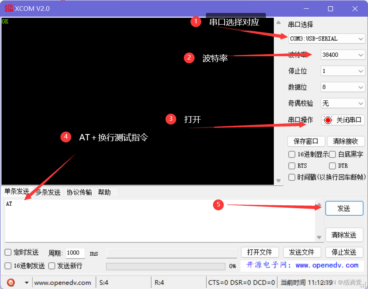Click the file path field beside ms
The height and width of the screenshot is (289, 368).
click(172, 253)
